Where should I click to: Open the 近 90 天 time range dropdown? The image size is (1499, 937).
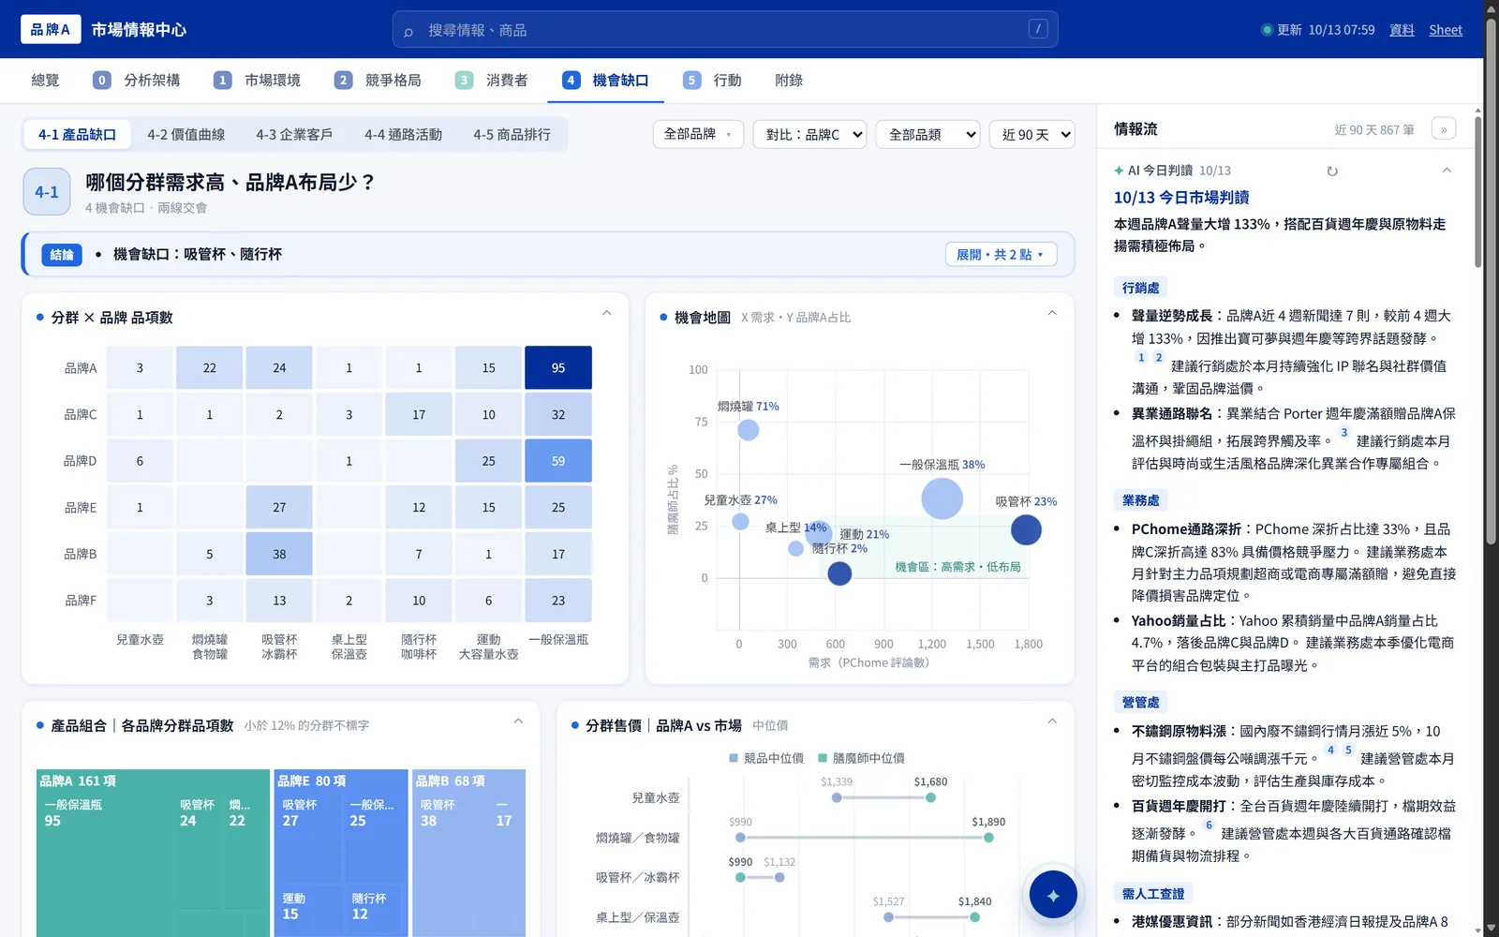(1031, 134)
